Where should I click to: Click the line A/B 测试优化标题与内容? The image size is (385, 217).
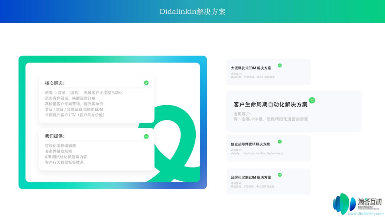pyautogui.click(x=66, y=157)
